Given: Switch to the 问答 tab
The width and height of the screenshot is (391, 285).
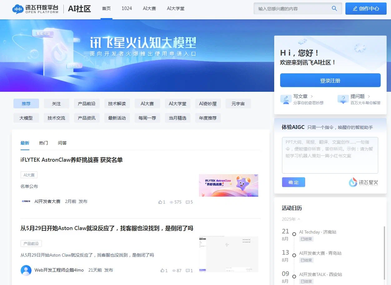Looking at the screenshot, I should point(62,143).
